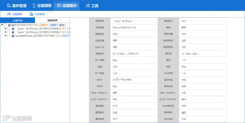The width and height of the screenshot is (245, 123).
Task: Click the 密码保护 label cell
Action: [x=100, y=106]
